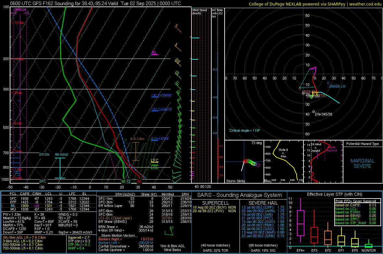
Task: Click the SARS - Sounding Analogue System heading
Action: 240,195
